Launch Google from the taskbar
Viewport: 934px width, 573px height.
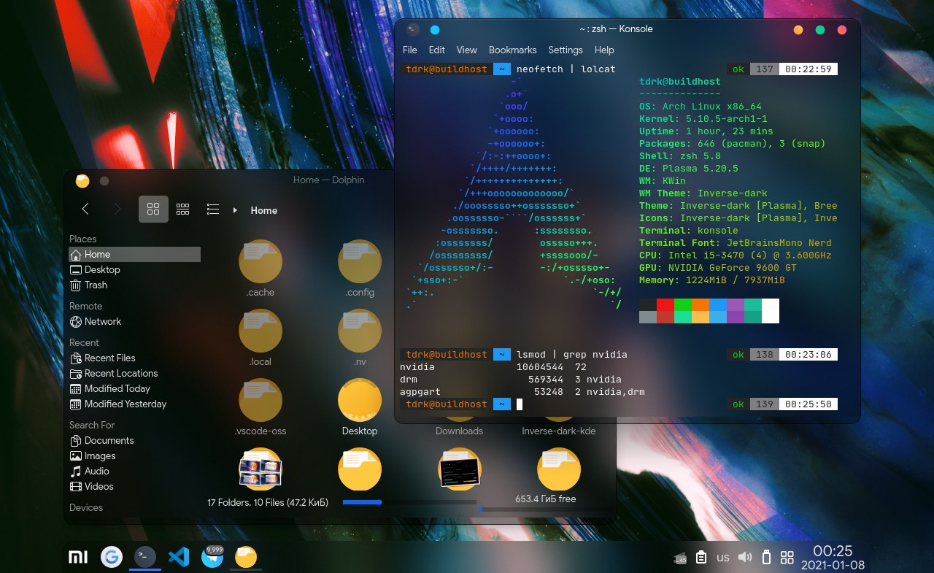pyautogui.click(x=111, y=558)
